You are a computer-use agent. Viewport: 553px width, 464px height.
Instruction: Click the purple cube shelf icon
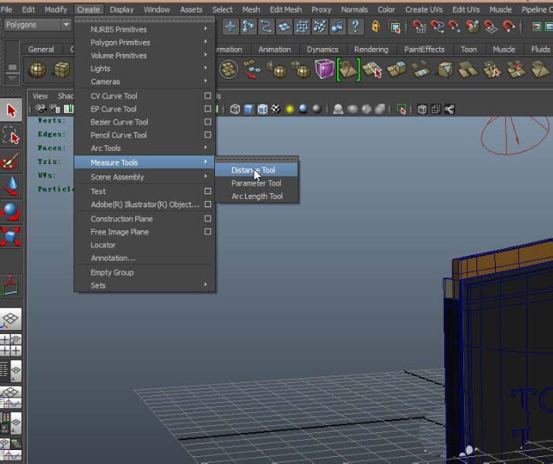tap(324, 70)
